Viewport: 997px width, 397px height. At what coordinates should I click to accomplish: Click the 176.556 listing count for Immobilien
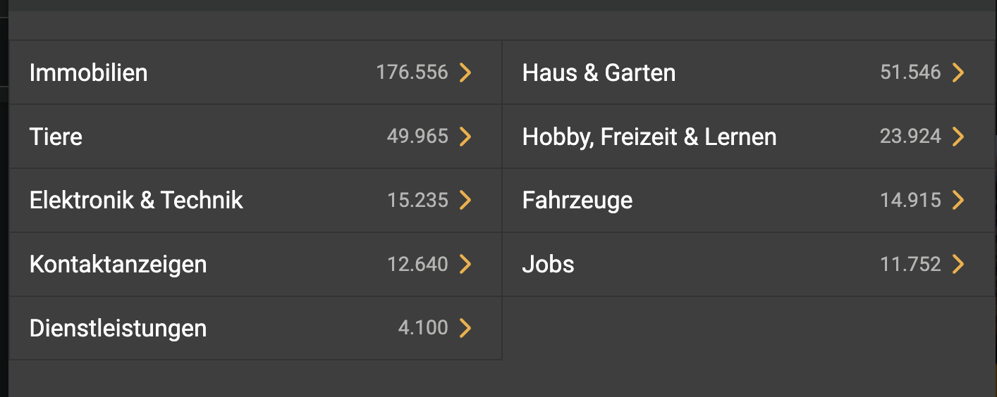[x=412, y=73]
